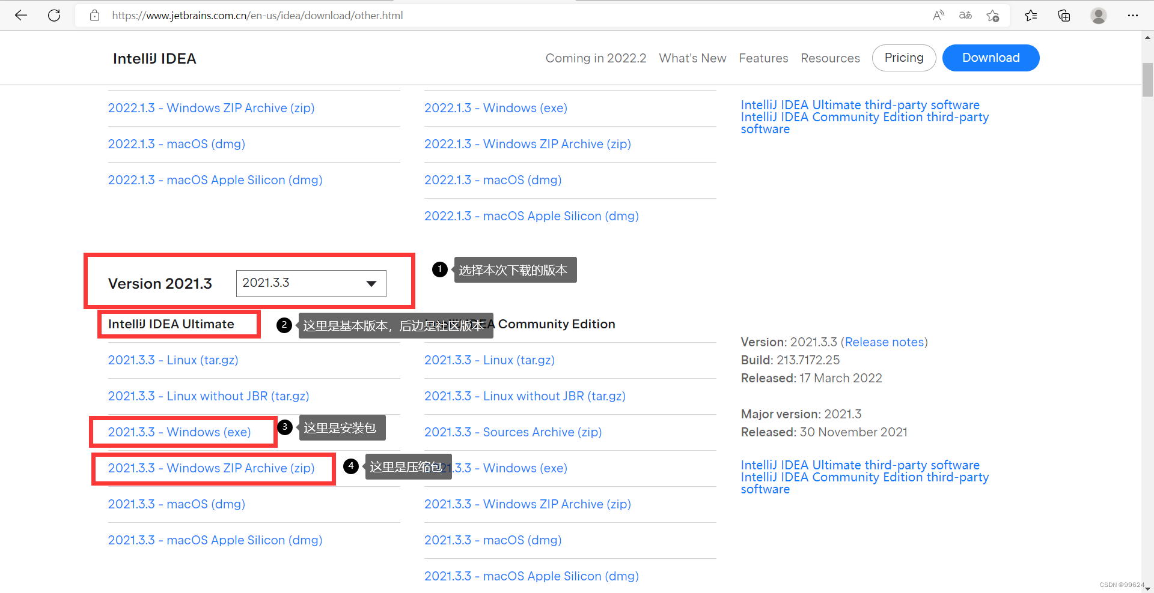Open the browser profile menu
The width and height of the screenshot is (1154, 593).
1098,15
